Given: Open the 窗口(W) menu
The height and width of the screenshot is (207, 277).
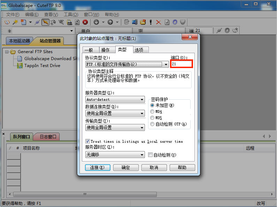Looking at the screenshot, I should tap(91, 15).
